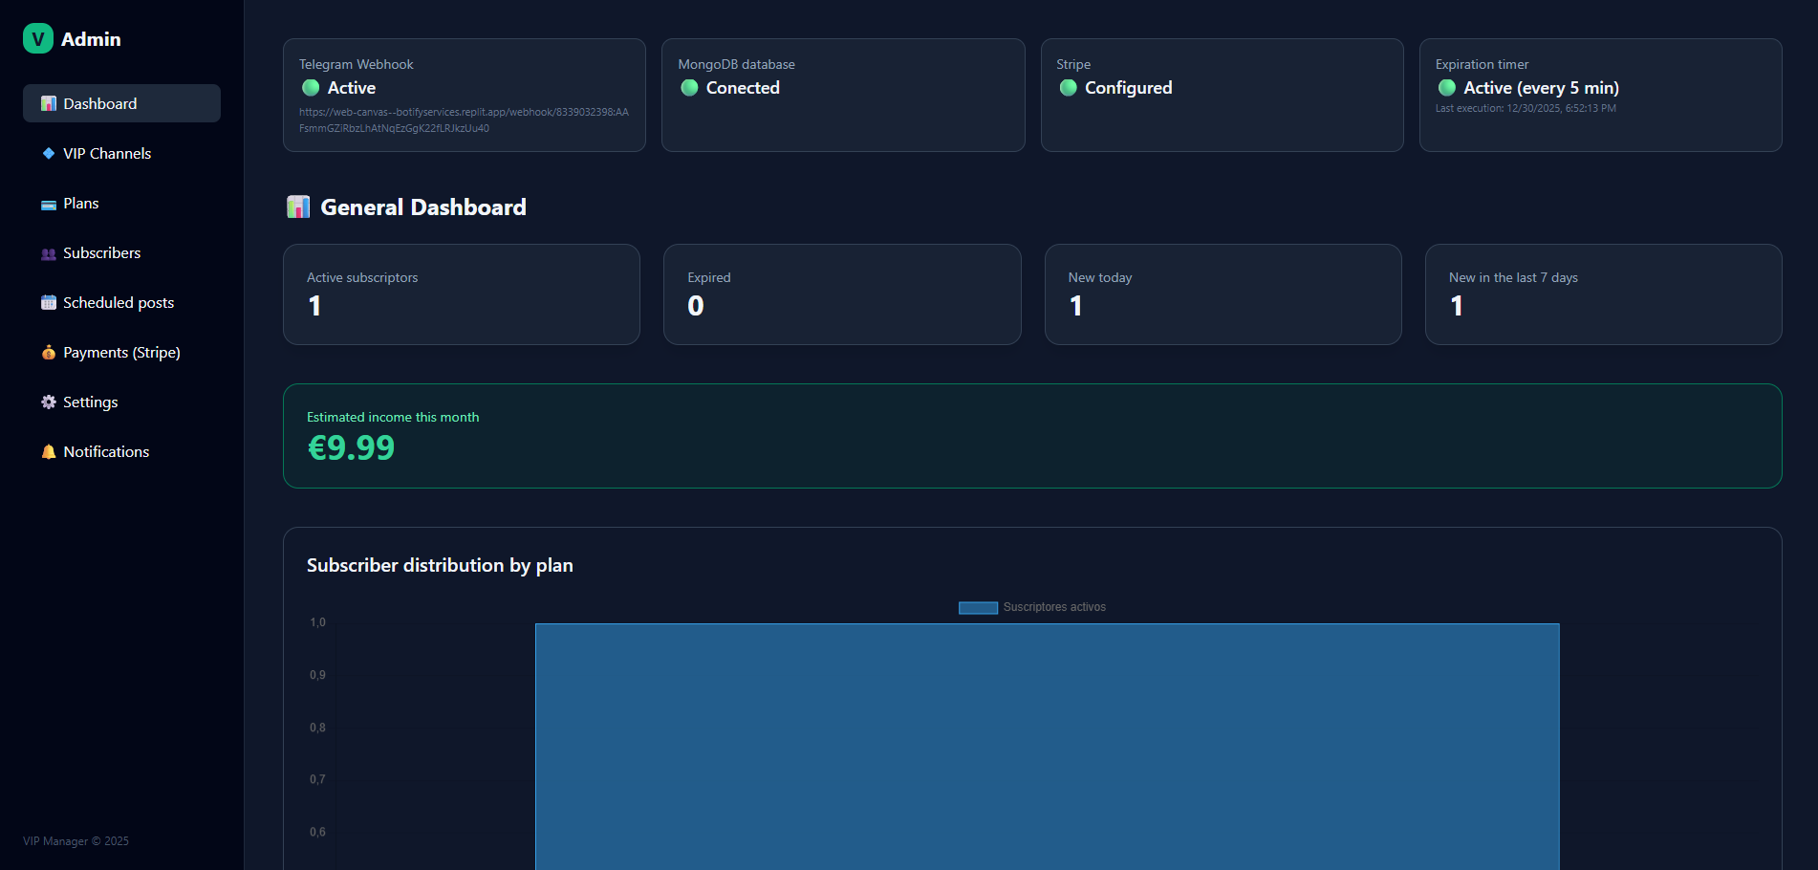The width and height of the screenshot is (1818, 870).
Task: Open Scheduled posts via the calendar icon
Action: click(48, 302)
